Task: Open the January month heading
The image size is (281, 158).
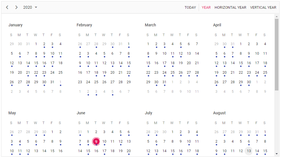Action: coord(15,25)
